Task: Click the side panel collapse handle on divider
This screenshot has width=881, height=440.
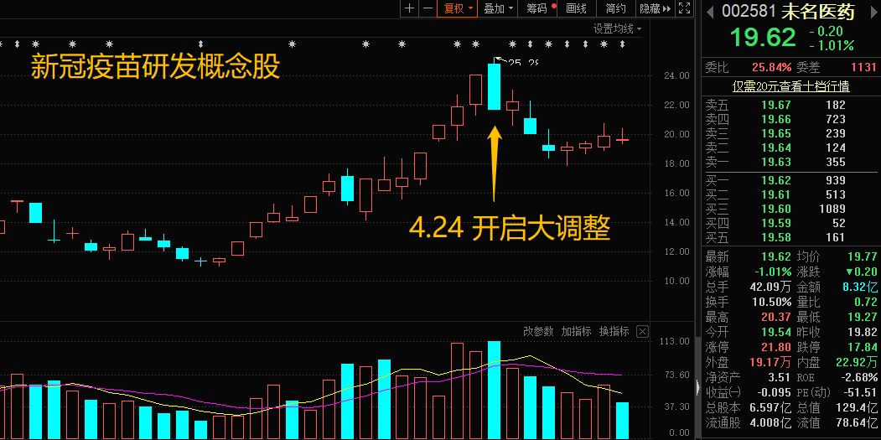Action: (697, 388)
